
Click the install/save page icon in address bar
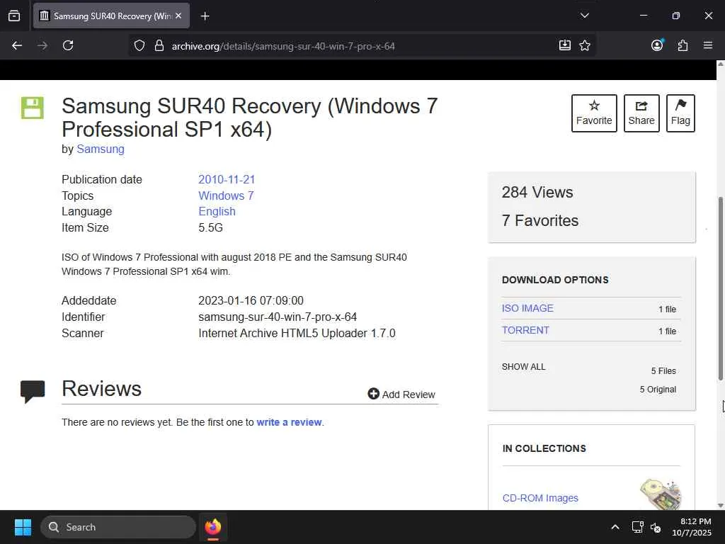coord(564,45)
